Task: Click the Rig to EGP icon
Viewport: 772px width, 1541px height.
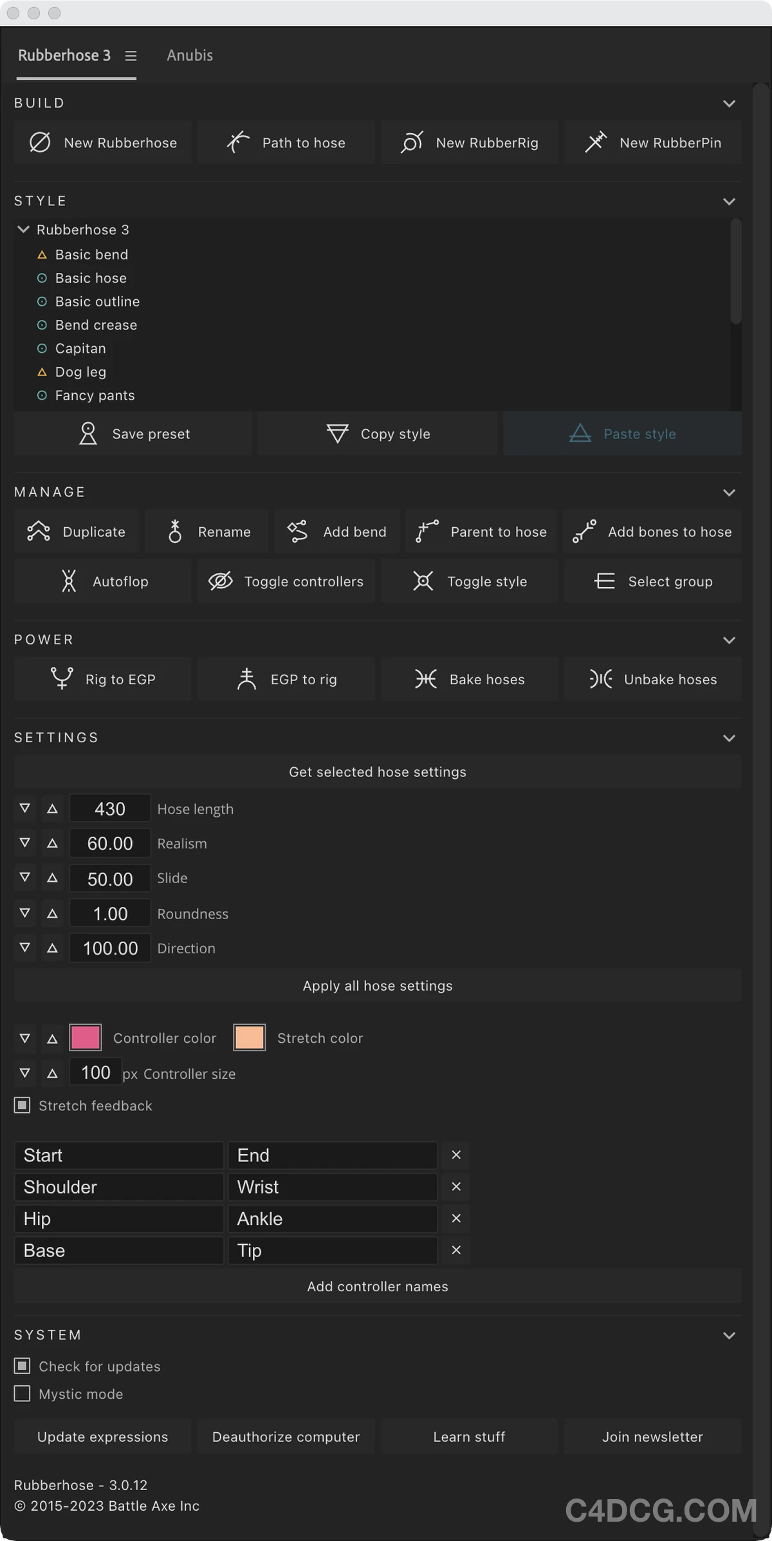Action: (62, 678)
